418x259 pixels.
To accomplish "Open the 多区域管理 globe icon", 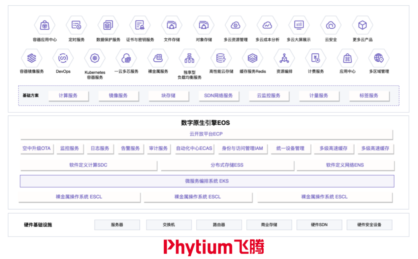I will click(379, 58).
